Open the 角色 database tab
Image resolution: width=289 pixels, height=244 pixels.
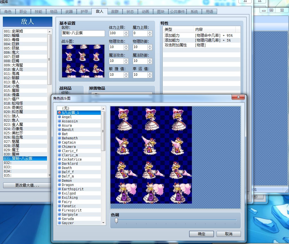[8, 12]
